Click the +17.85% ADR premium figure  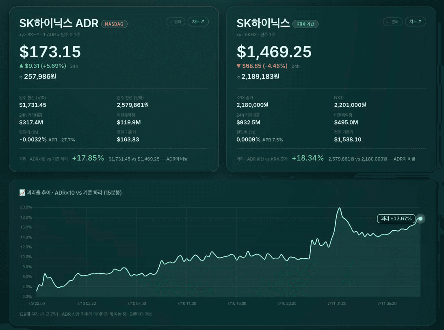[x=88, y=158]
